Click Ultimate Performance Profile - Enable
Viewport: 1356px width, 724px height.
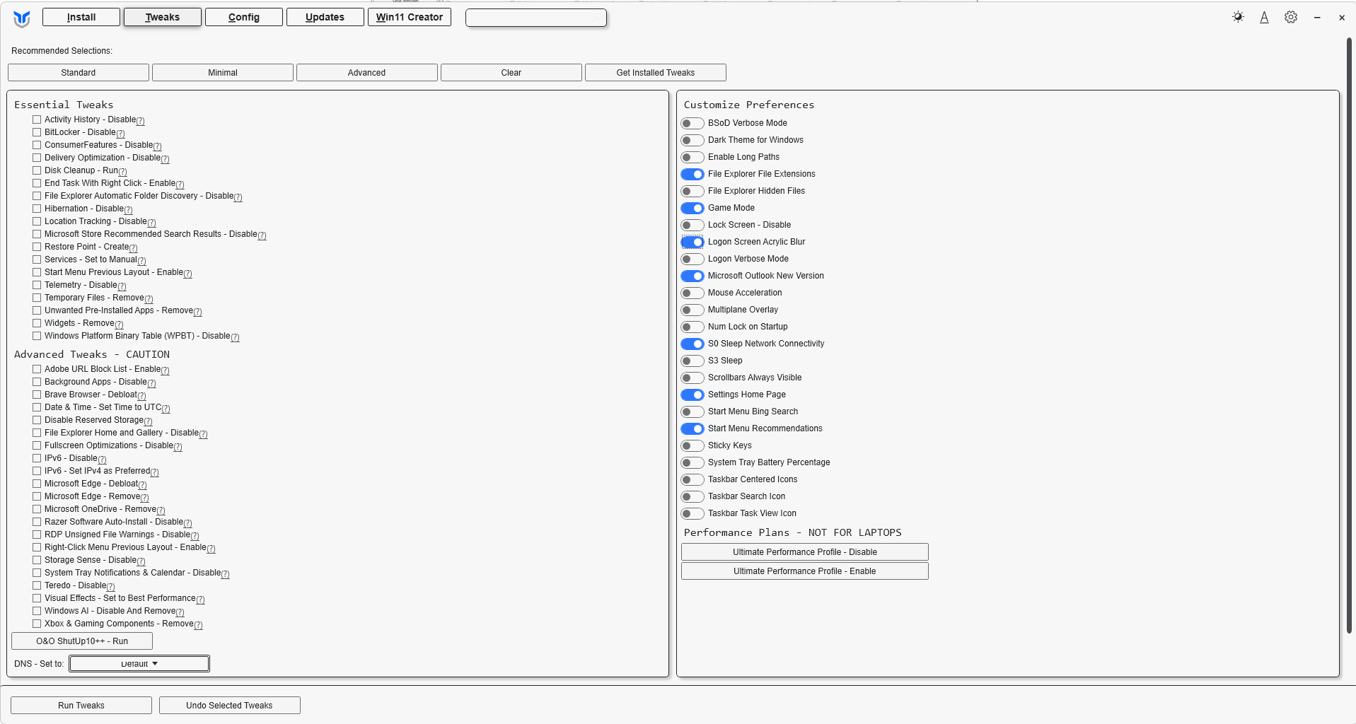coord(805,571)
